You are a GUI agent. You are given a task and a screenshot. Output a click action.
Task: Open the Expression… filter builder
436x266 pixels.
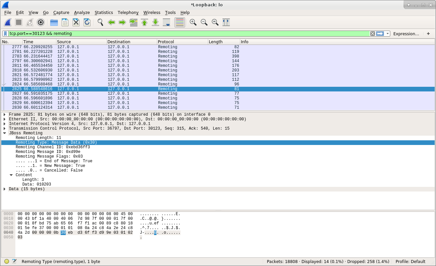click(406, 34)
